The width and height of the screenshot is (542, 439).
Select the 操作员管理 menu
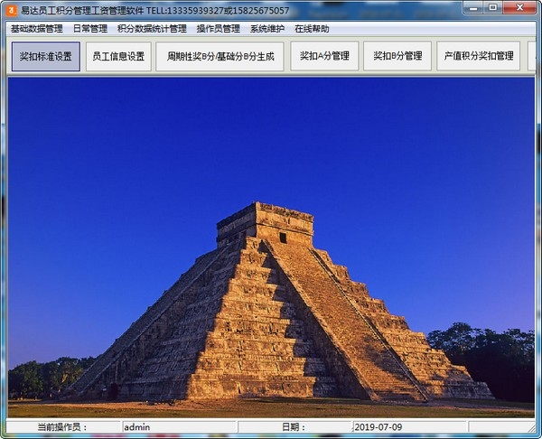pos(218,29)
